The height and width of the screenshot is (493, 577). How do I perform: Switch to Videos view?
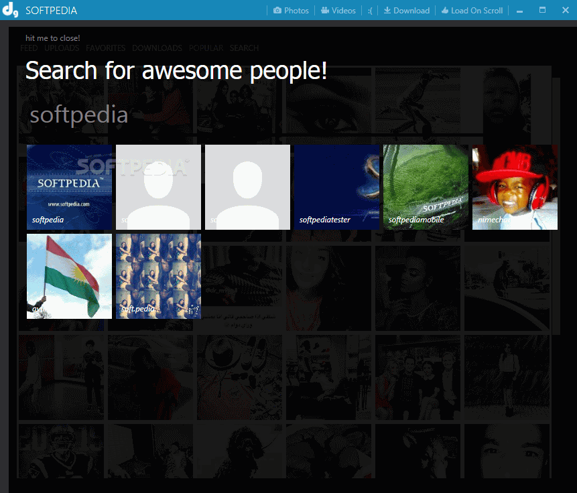[x=338, y=11]
